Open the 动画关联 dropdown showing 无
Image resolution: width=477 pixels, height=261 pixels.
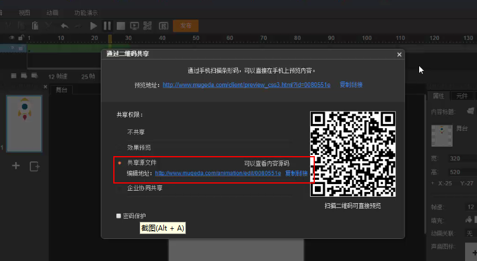coord(471,234)
